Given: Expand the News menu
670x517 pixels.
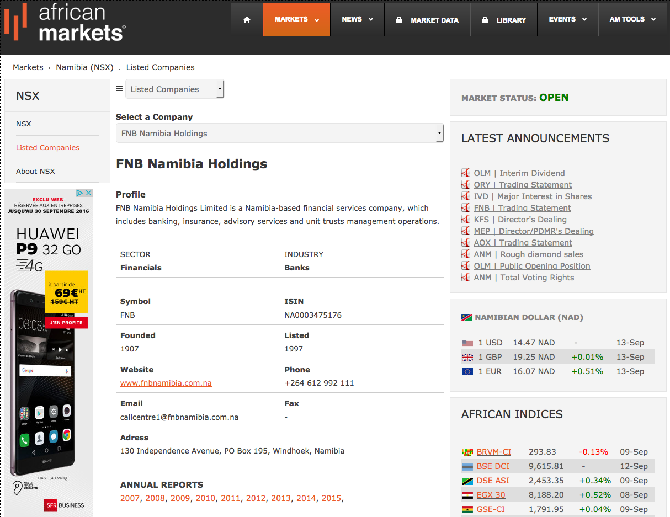Looking at the screenshot, I should [357, 19].
